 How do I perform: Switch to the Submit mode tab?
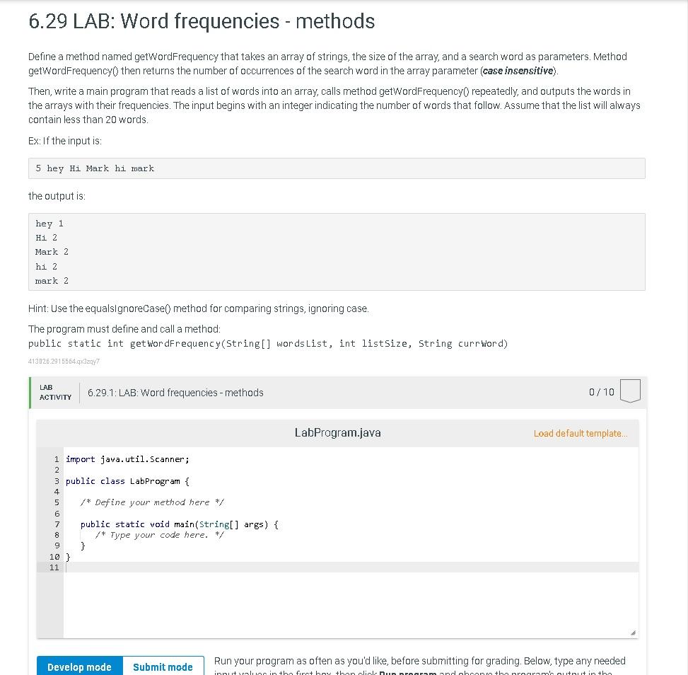pos(163,667)
